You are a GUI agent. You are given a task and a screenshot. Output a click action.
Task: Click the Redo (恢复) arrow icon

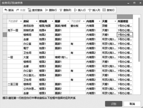[x=17, y=10]
